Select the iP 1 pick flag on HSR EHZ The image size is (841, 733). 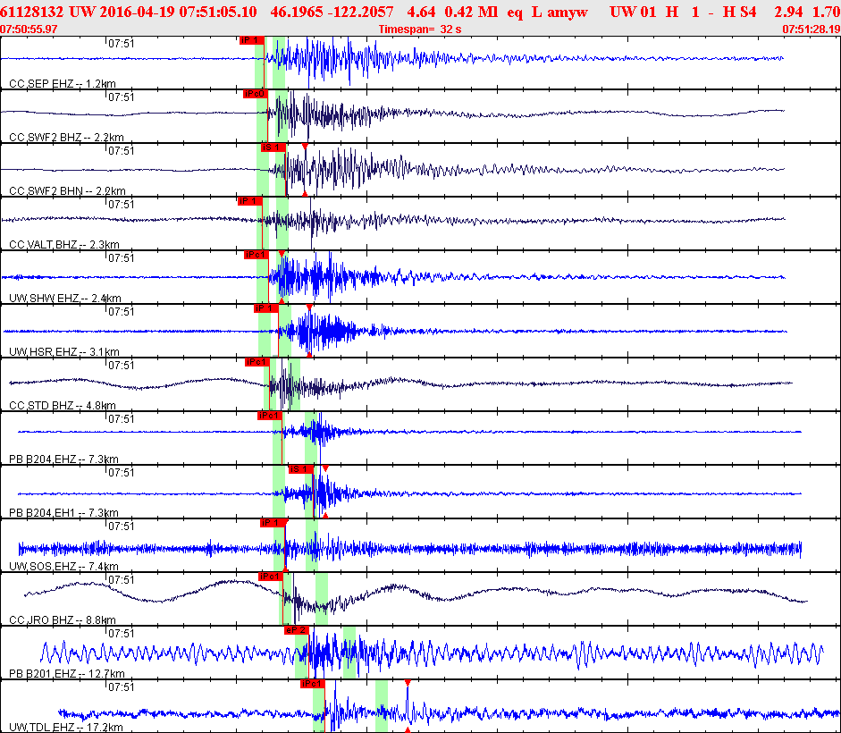[x=265, y=308]
